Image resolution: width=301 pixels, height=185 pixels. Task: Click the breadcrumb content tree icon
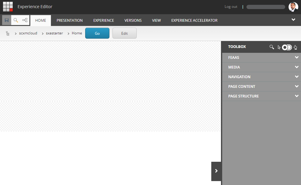click(8, 33)
